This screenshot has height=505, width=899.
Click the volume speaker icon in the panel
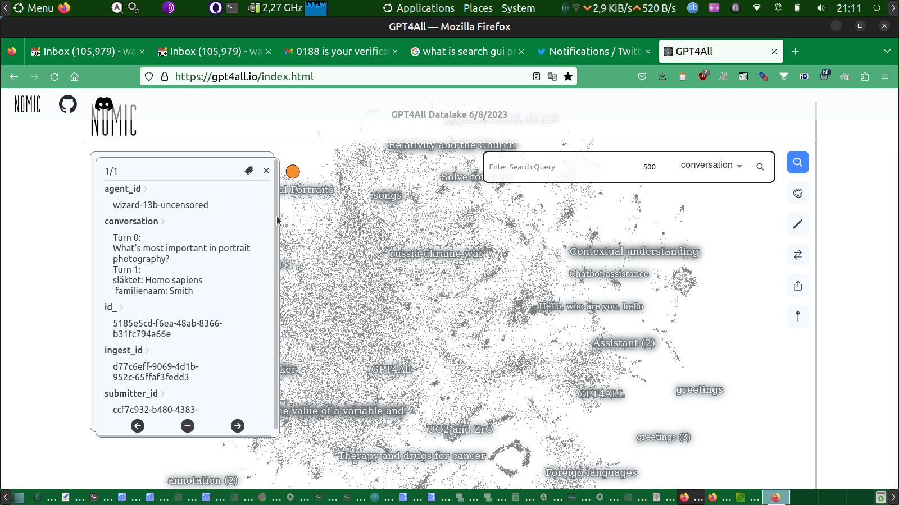click(821, 8)
